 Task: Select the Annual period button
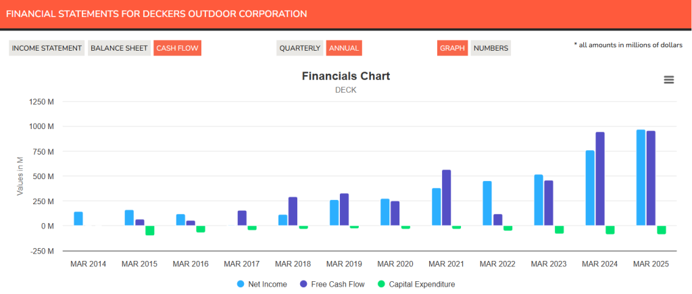(344, 48)
